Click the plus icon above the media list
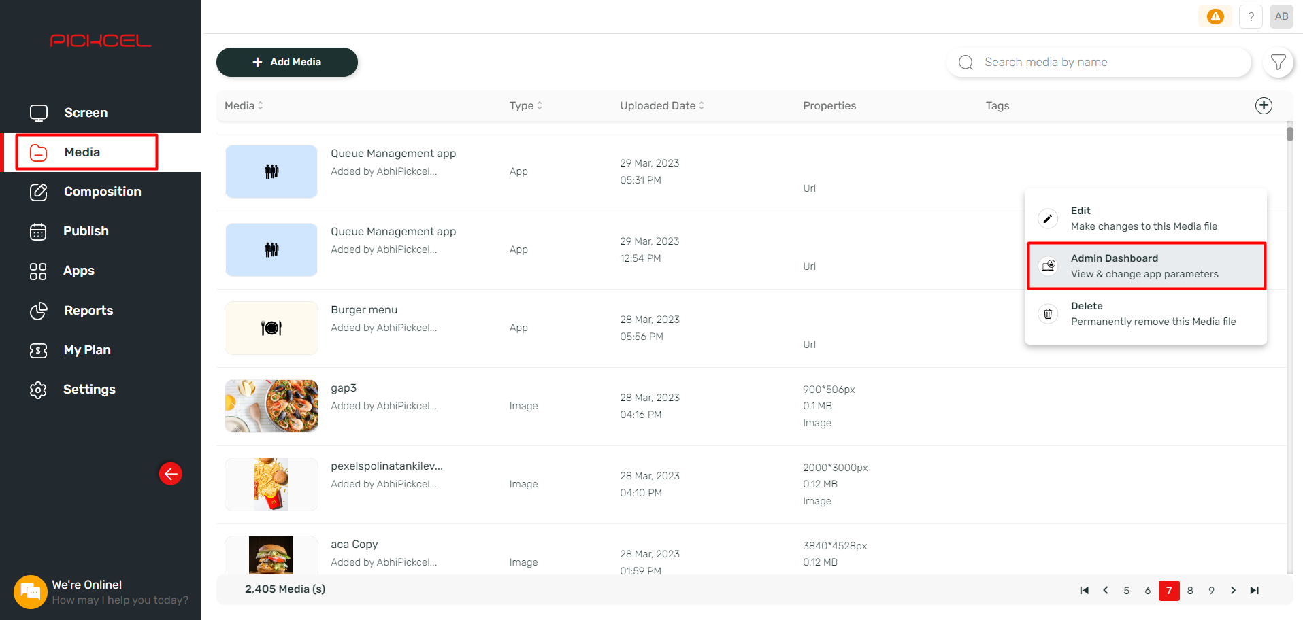This screenshot has height=620, width=1303. [x=1264, y=105]
